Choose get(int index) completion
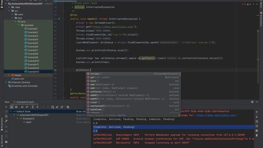The height and width of the screenshot is (148, 263). click(x=133, y=77)
